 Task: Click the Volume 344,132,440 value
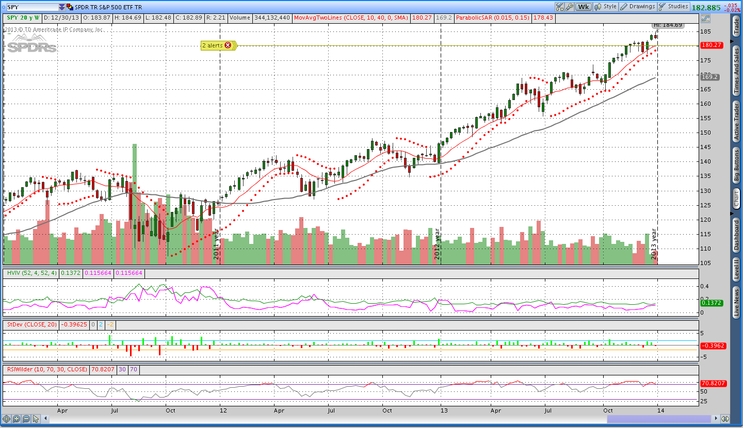pyautogui.click(x=259, y=18)
